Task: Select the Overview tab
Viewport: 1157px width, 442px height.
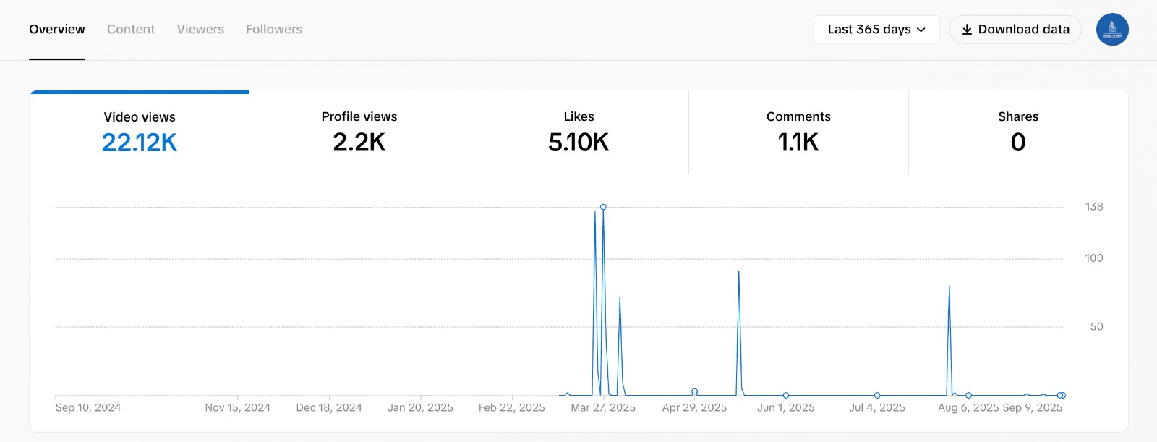Action: 57,30
